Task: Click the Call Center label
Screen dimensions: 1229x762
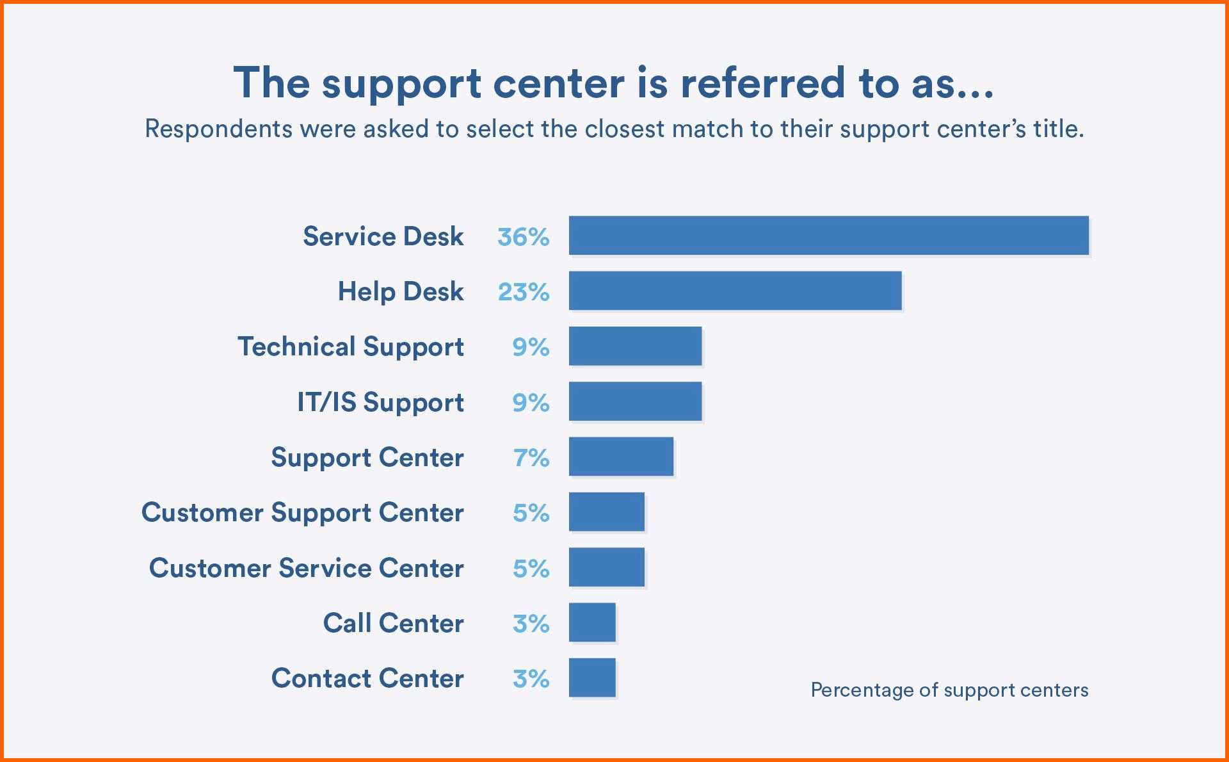Action: tap(393, 623)
